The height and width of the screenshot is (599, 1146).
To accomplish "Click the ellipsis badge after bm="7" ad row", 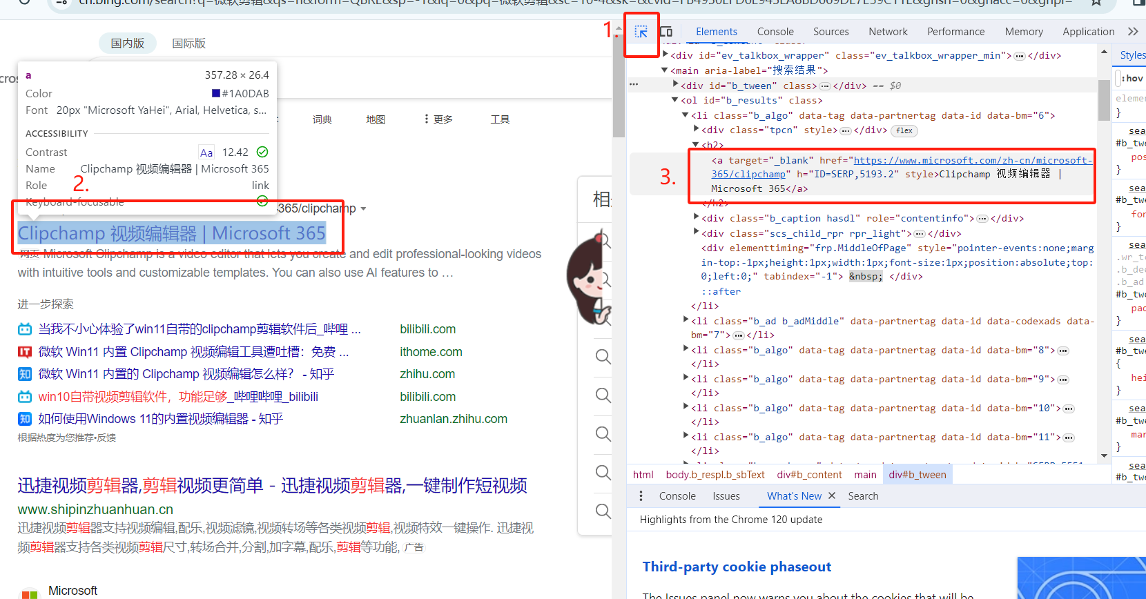I will pos(739,335).
